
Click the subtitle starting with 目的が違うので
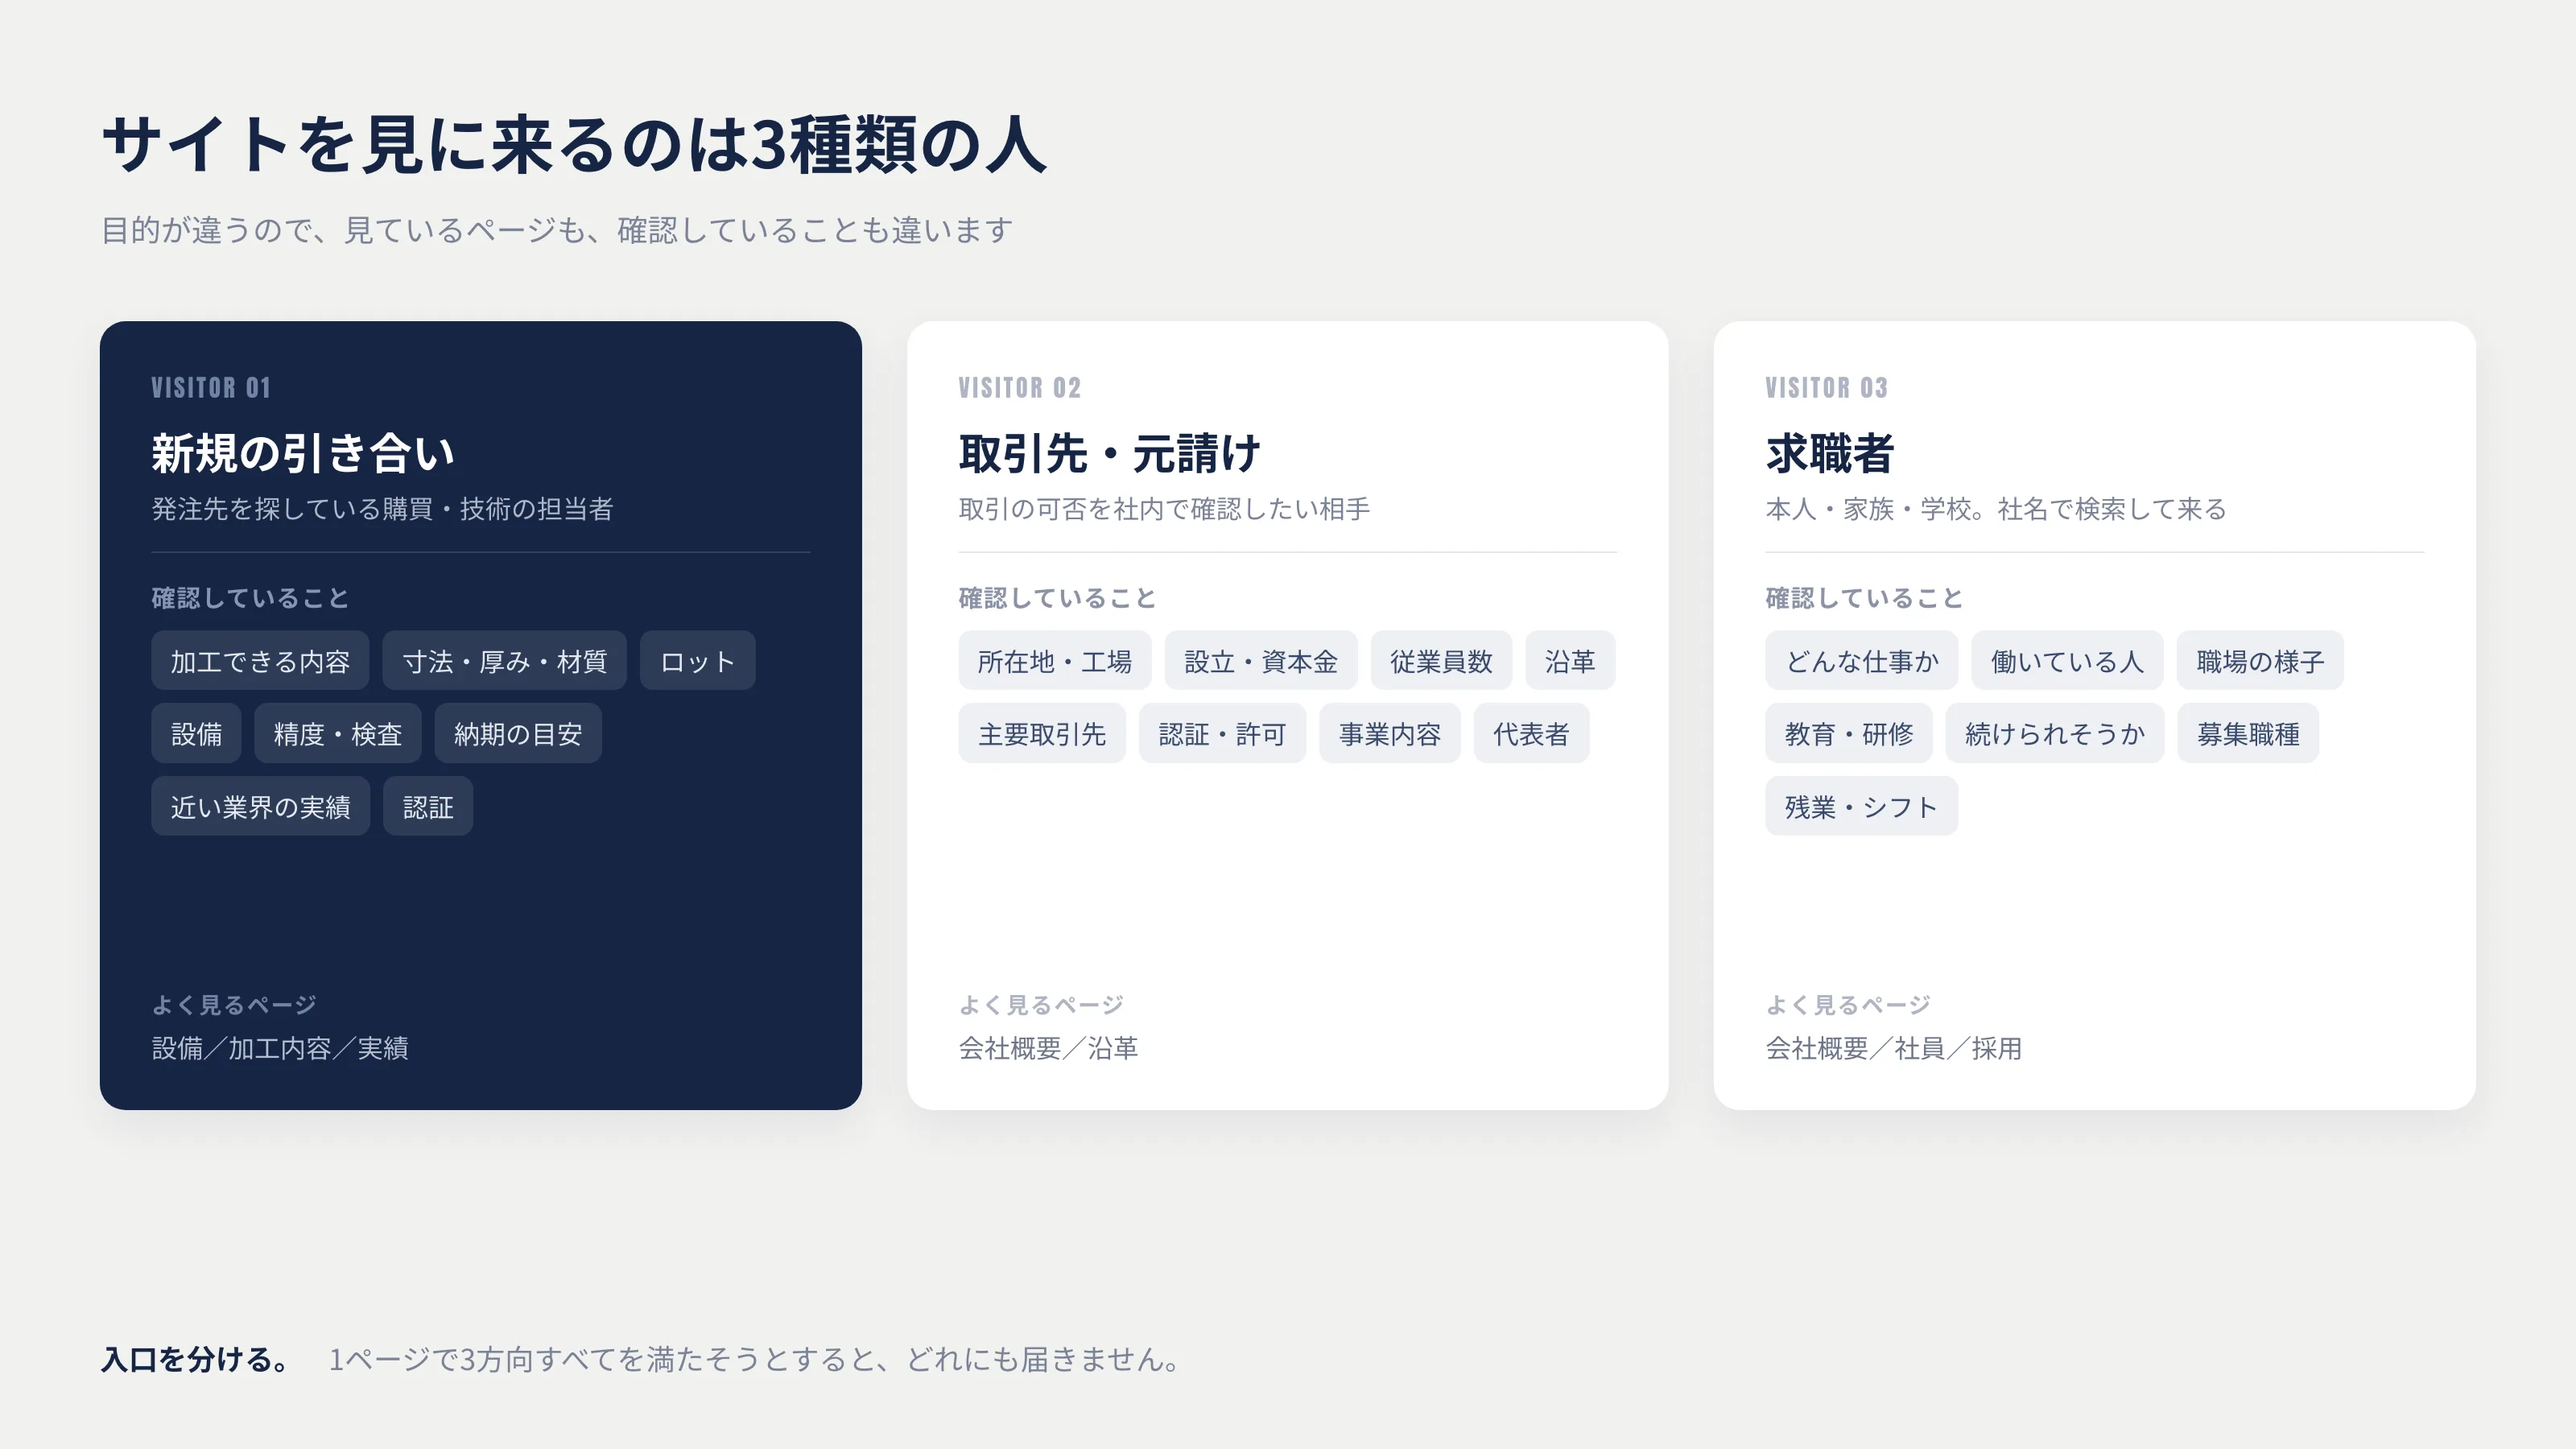click(x=557, y=230)
